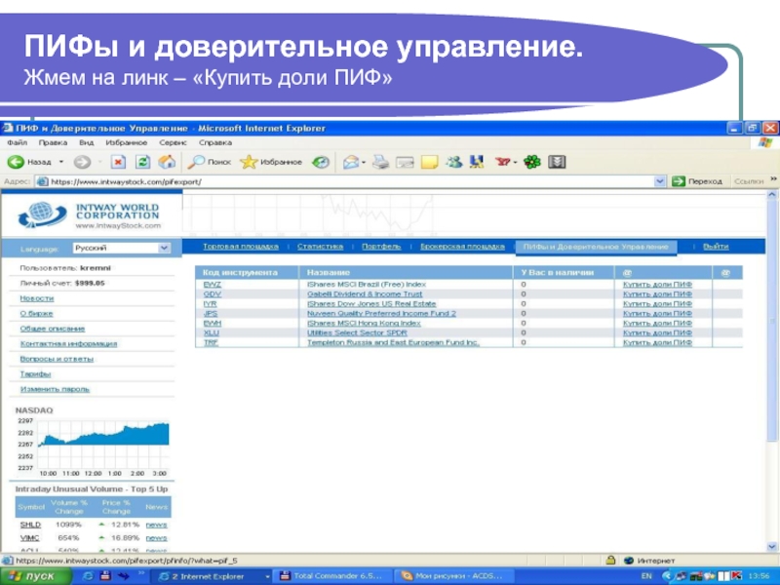Open Favorites (Избранное) star button
Screen dimensions: 780x585
pos(272,162)
